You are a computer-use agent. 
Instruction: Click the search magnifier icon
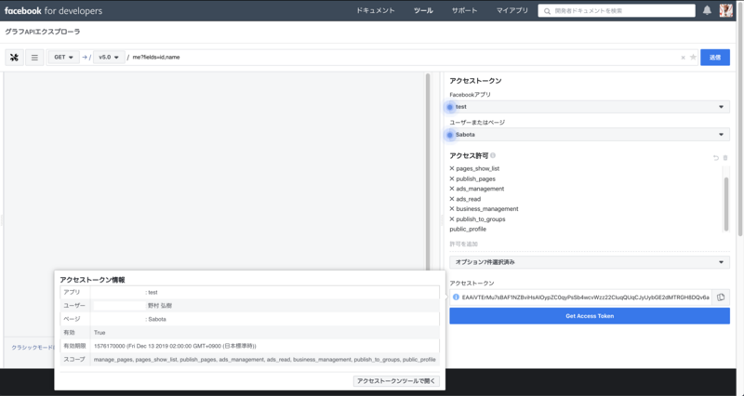tap(547, 11)
